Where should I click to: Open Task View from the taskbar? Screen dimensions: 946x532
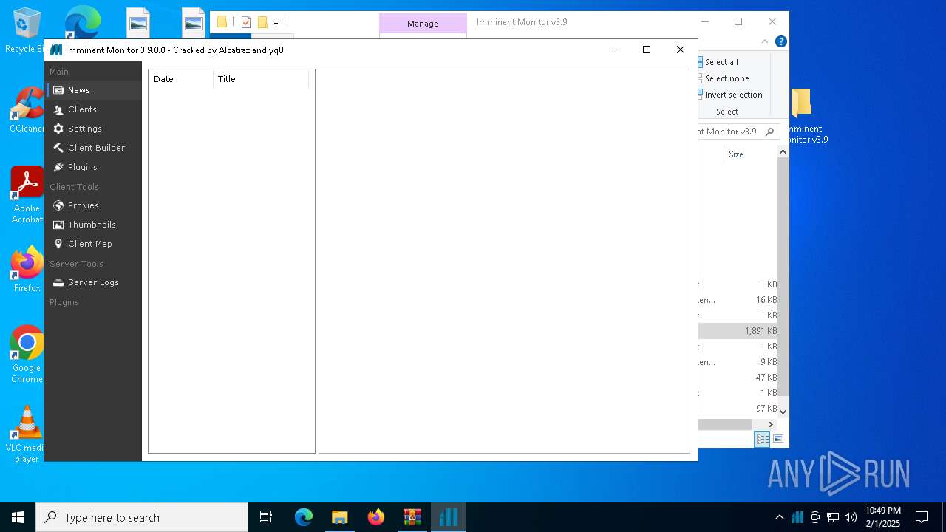pos(266,517)
